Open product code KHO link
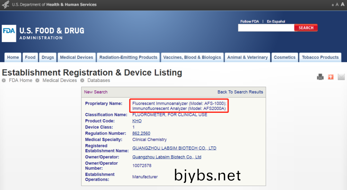 tap(137, 121)
